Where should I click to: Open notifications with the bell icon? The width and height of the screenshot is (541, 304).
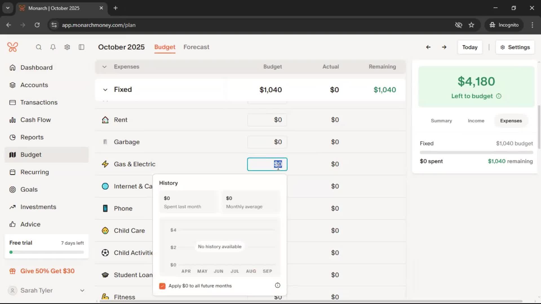click(x=53, y=47)
